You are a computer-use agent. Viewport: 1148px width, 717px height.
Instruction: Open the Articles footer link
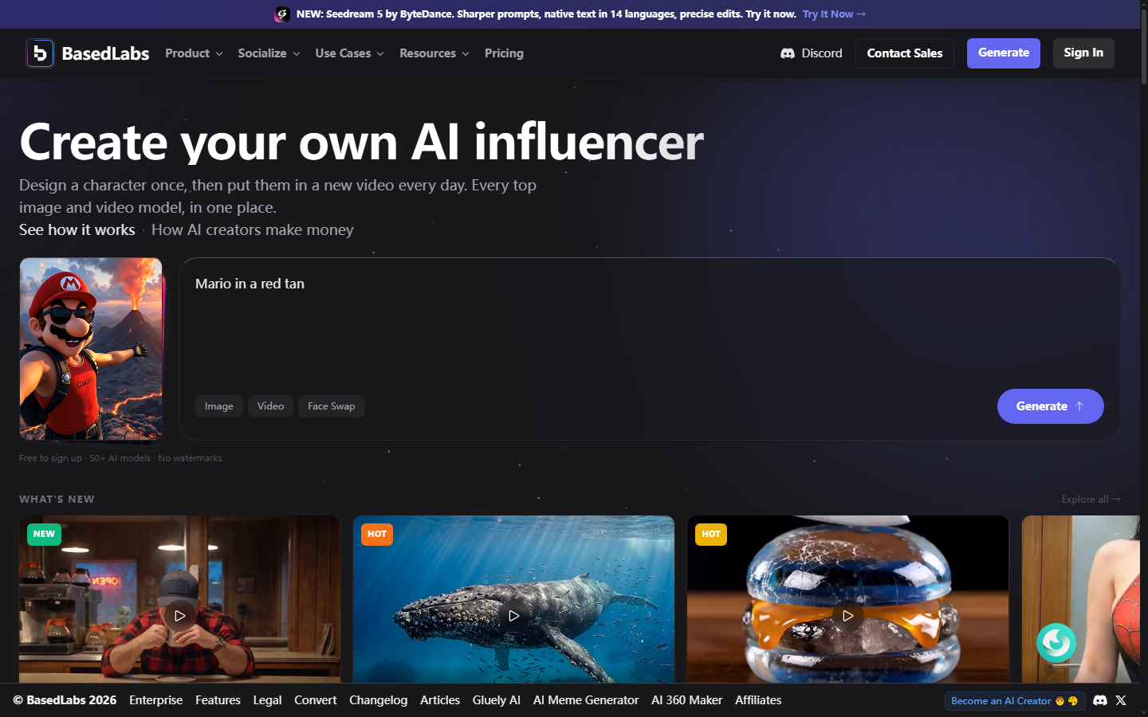click(440, 700)
